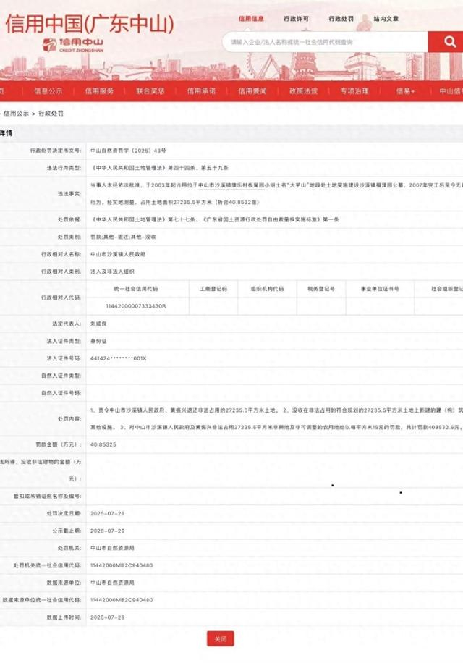Click the 违法行为类型 value citing 第四十四条
The image size is (463, 663).
pos(160,168)
